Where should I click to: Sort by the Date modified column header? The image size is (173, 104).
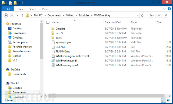click(x=113, y=22)
